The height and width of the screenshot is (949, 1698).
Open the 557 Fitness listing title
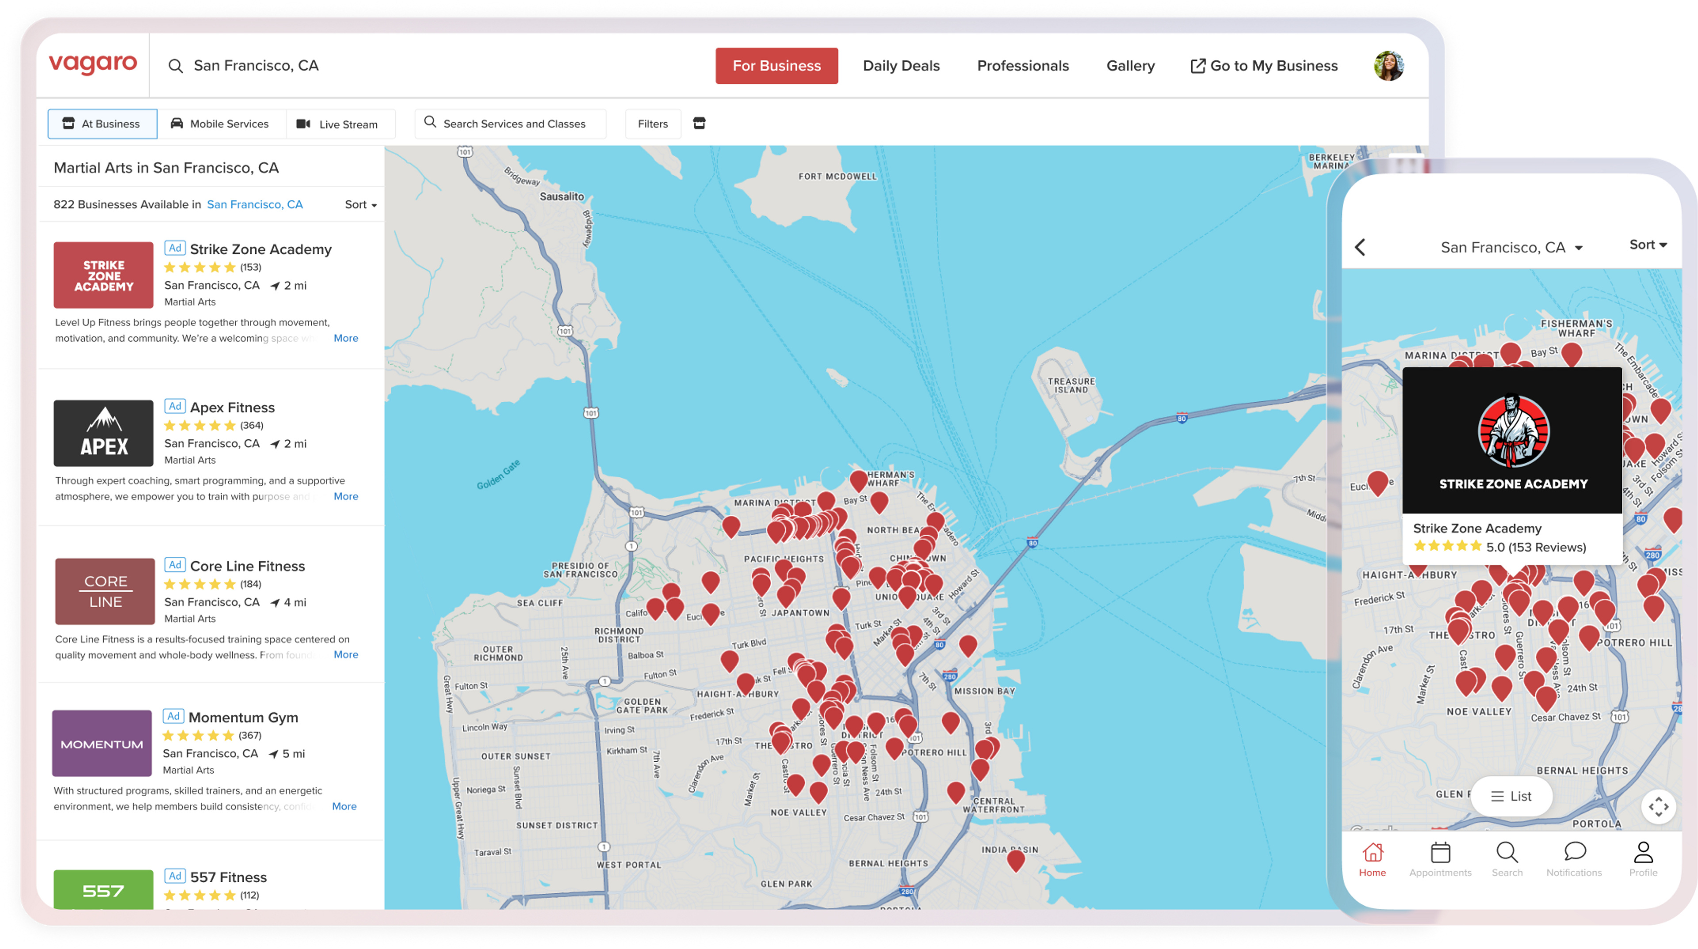(229, 877)
